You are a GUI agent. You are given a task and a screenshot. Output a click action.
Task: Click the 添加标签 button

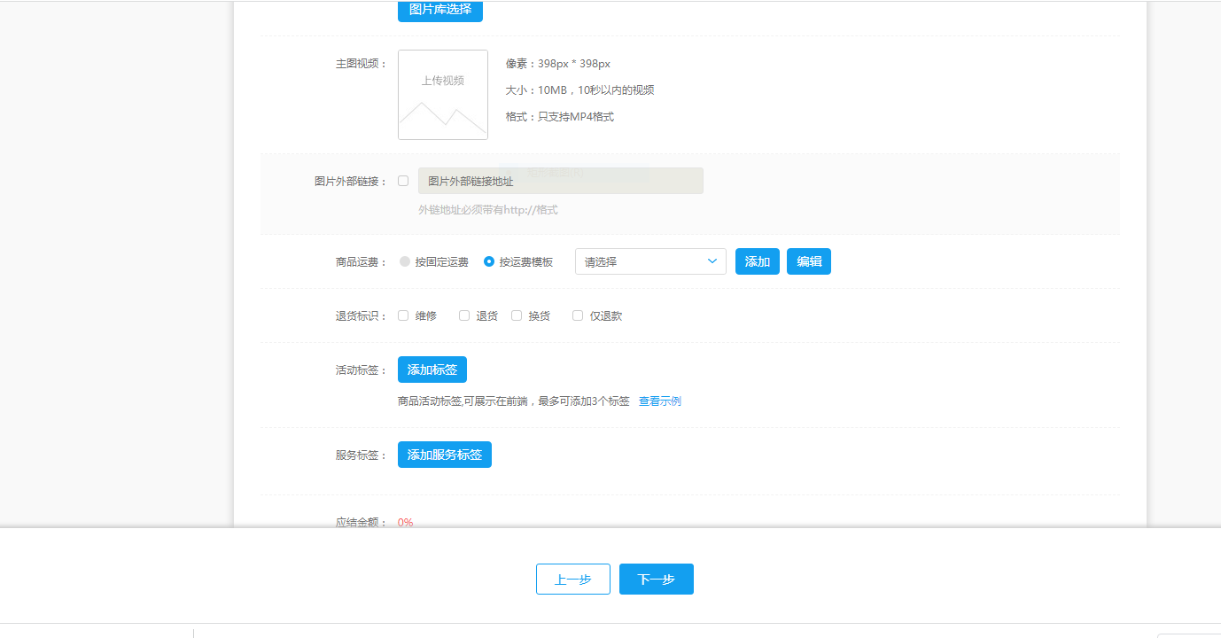coord(432,370)
